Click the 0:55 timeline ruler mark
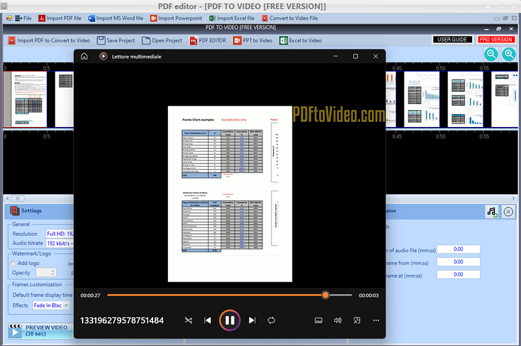521x346 pixels. point(484,68)
